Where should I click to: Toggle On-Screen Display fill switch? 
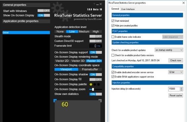(x=96, y=79)
